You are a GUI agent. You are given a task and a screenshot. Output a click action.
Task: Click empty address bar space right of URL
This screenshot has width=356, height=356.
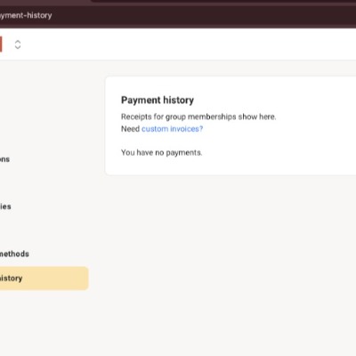point(205,15)
